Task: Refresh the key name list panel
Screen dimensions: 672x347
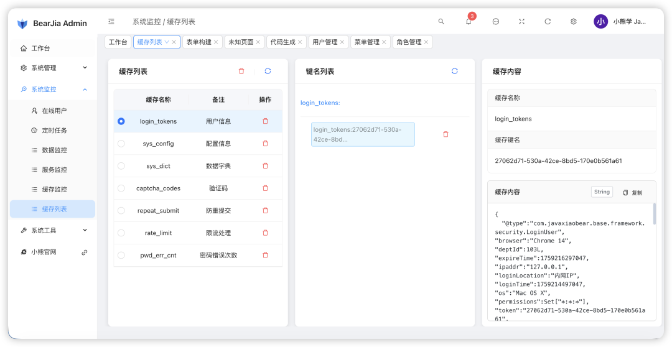Action: click(x=454, y=72)
